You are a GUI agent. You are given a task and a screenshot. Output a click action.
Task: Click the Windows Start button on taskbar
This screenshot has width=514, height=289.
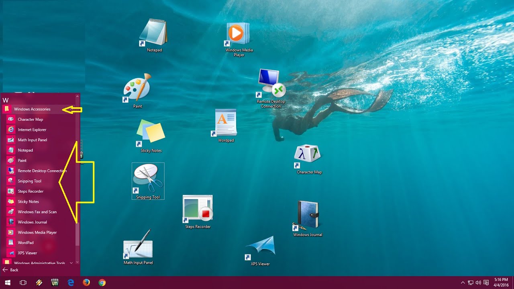click(x=7, y=283)
